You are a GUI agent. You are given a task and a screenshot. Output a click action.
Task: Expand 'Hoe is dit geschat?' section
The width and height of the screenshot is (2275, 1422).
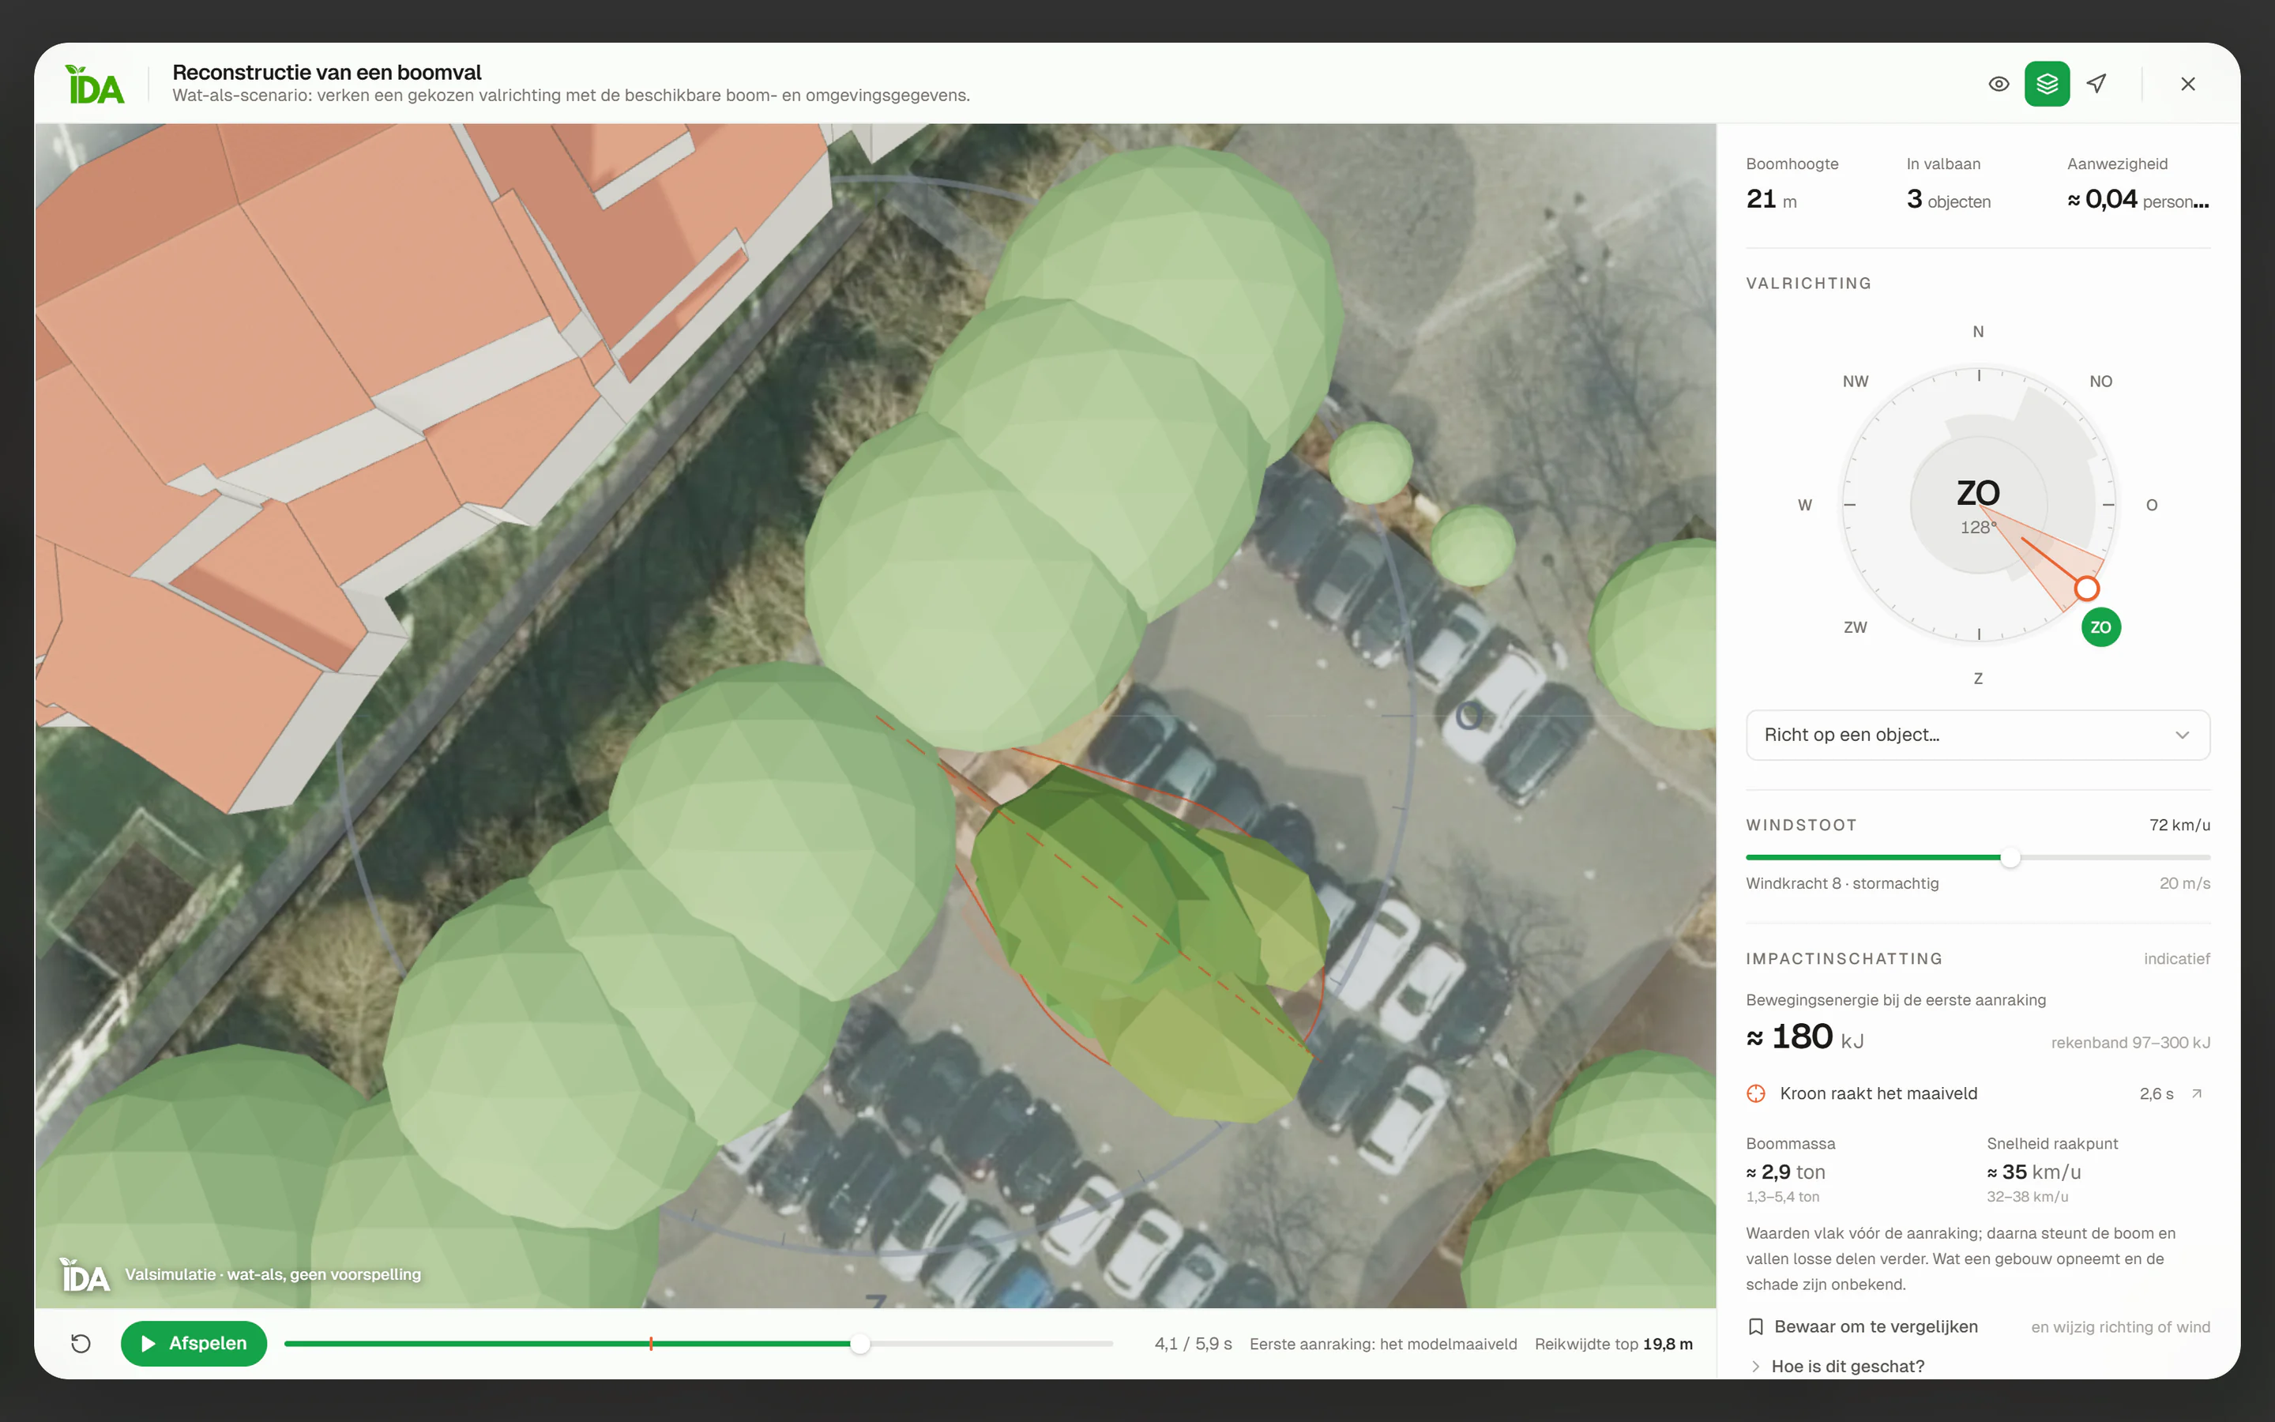(x=1838, y=1367)
